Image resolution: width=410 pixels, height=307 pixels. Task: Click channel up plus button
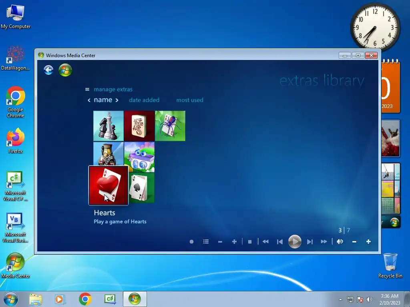[234, 241]
